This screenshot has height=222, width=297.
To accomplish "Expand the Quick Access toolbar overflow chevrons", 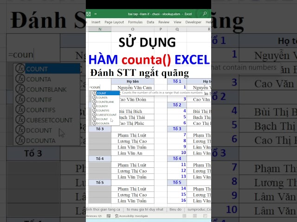I will 96,14.
